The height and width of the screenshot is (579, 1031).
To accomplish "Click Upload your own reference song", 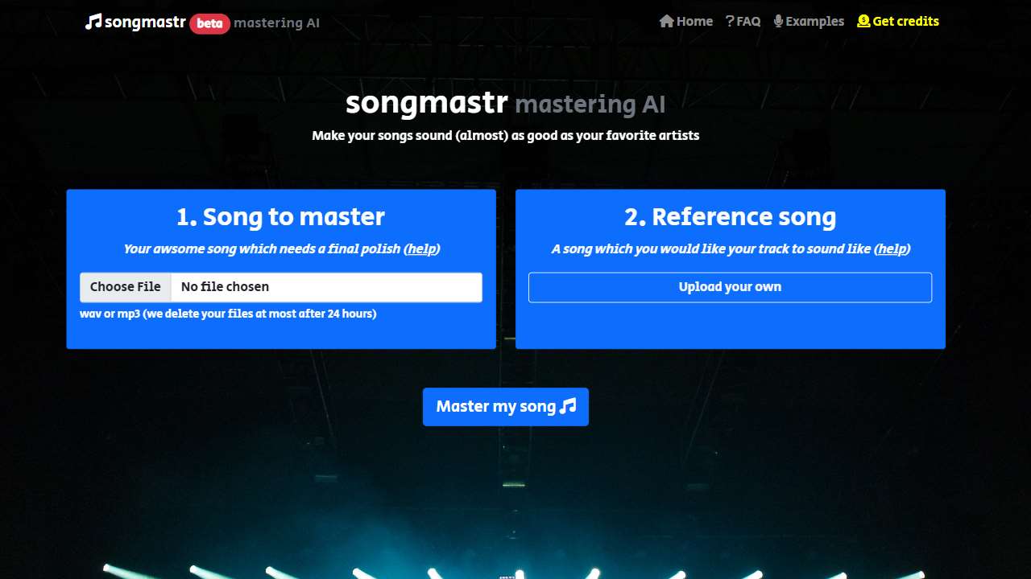I will 730,286.
